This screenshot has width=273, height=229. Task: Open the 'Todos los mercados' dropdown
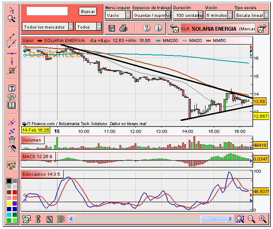click(x=48, y=27)
